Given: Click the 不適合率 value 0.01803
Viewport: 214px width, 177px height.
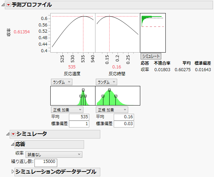Looking at the screenshot, I should pyautogui.click(x=162, y=70).
